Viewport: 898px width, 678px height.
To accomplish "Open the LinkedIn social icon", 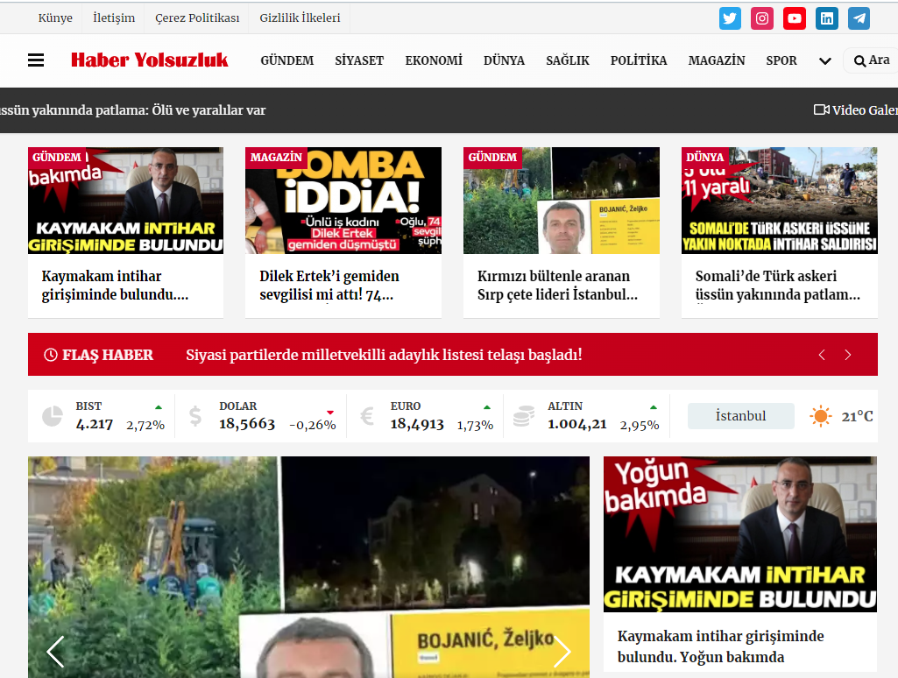I will (827, 18).
